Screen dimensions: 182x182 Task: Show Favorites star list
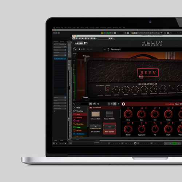tap(78, 111)
